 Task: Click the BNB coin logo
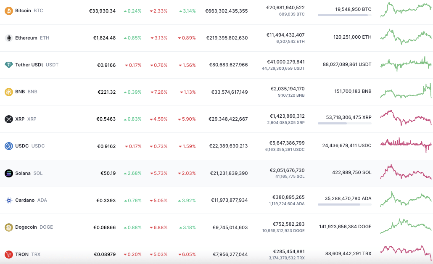click(x=9, y=92)
